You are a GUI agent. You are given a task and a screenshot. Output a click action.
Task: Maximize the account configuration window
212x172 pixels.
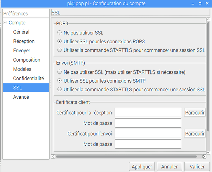(x=200, y=3)
